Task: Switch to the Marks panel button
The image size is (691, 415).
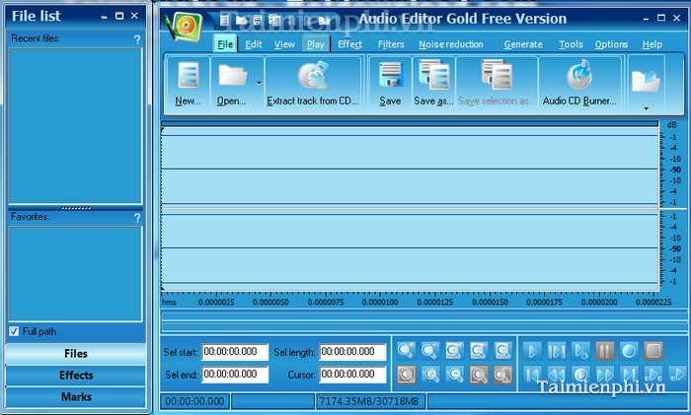Action: (x=75, y=397)
